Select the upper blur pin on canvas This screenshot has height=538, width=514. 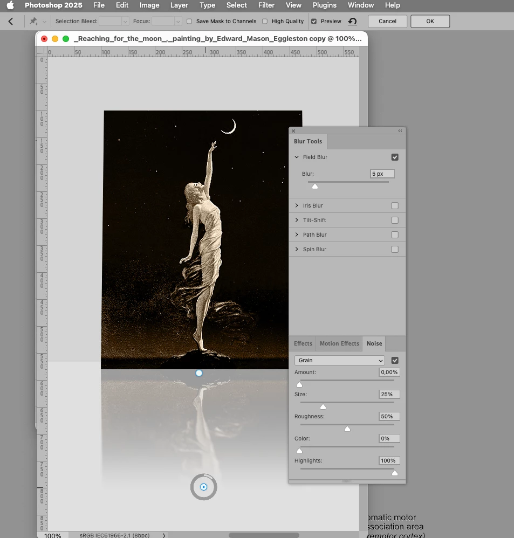coord(199,373)
